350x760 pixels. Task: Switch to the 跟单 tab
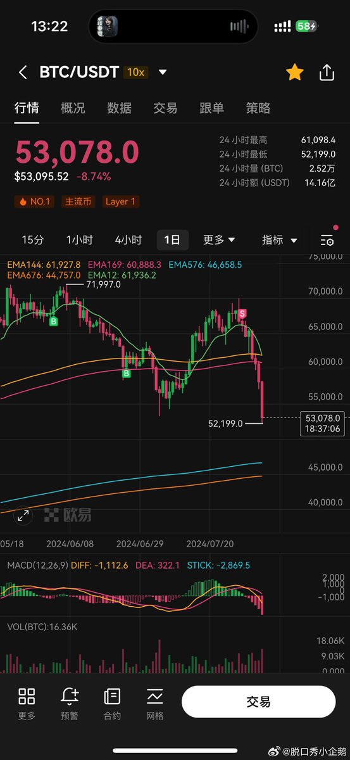(x=211, y=108)
